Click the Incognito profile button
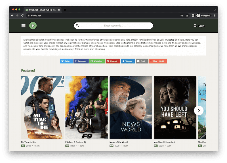This screenshot has height=163, width=227. (203, 16)
